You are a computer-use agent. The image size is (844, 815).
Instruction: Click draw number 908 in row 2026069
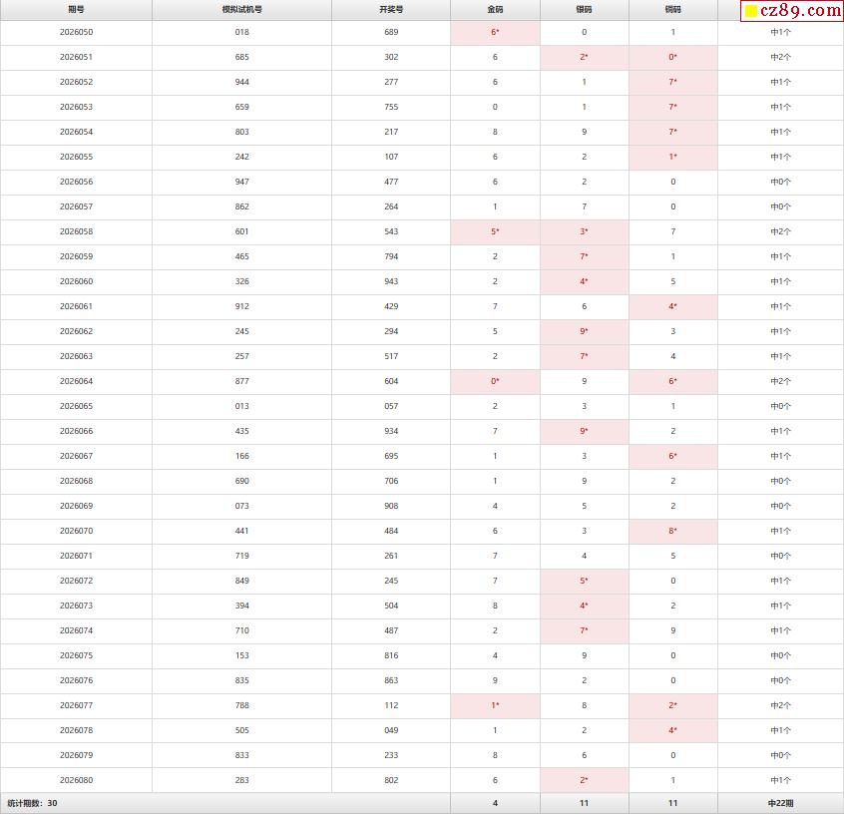coord(391,506)
